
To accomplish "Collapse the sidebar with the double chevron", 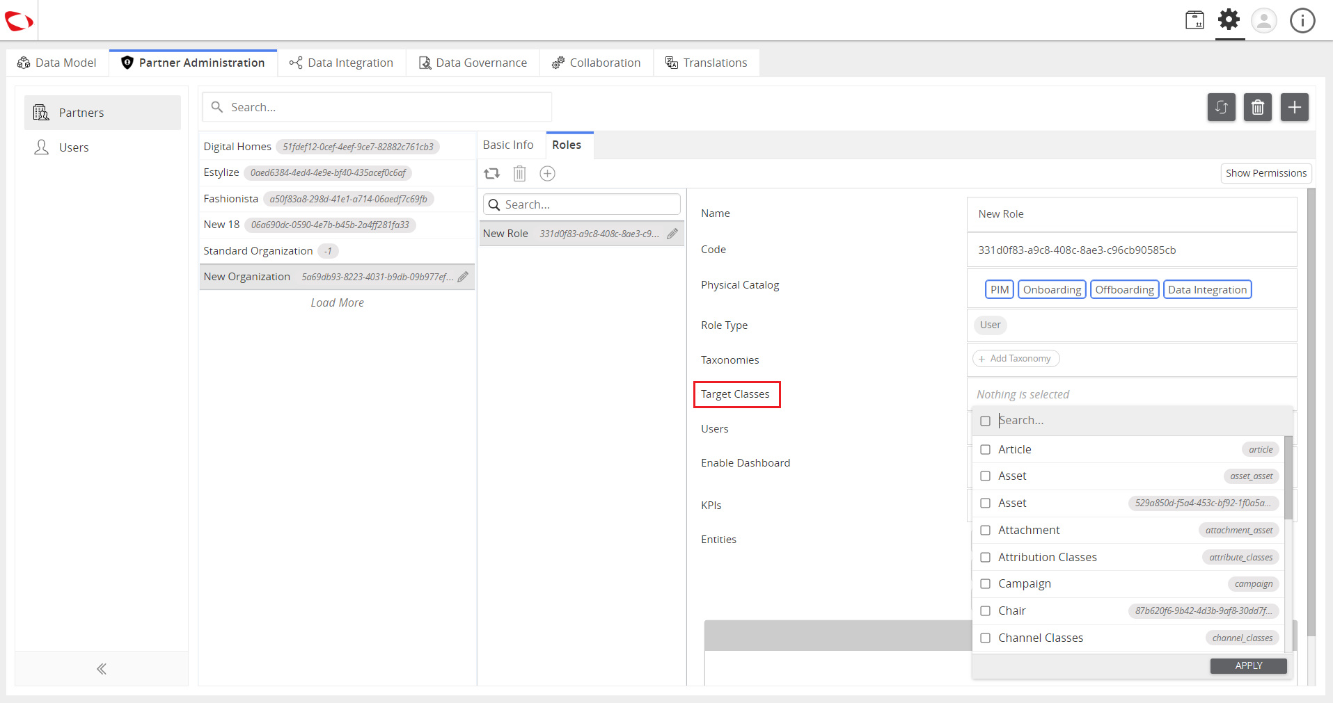I will (102, 669).
